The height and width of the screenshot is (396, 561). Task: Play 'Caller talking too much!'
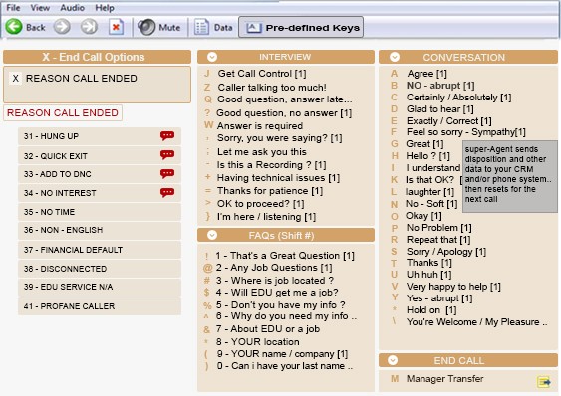pos(272,88)
